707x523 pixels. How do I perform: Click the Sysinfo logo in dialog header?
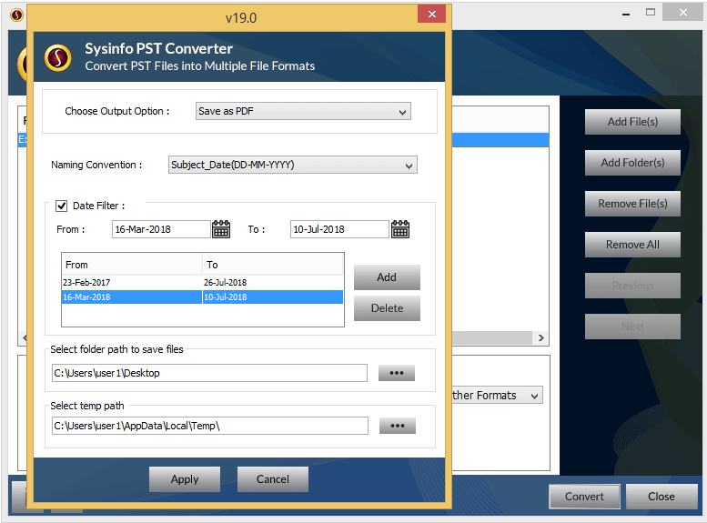coord(57,57)
